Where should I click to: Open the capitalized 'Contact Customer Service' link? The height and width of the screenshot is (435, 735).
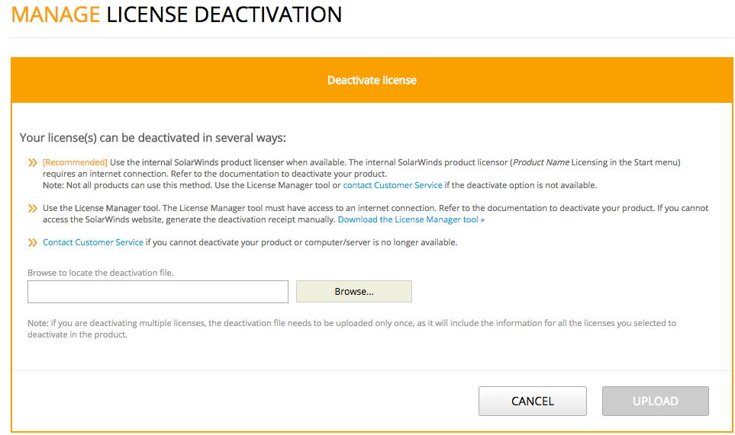pos(93,242)
